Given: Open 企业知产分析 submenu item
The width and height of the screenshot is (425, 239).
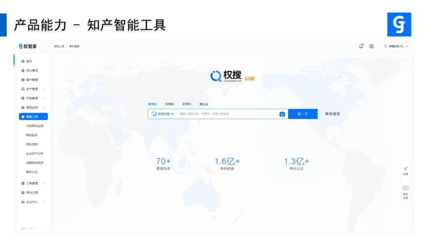Looking at the screenshot, I should pos(35,154).
